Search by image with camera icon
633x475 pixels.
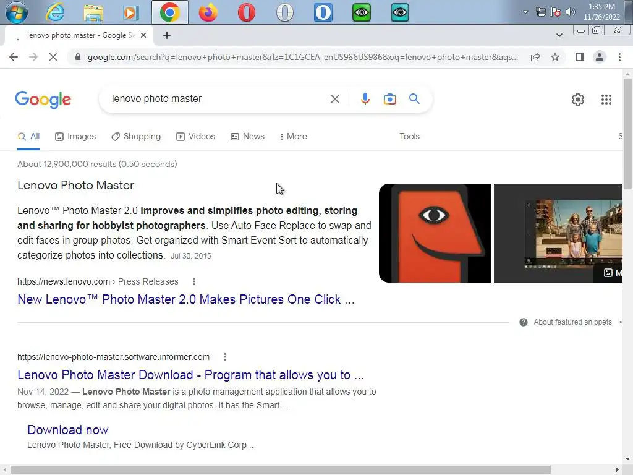pos(389,99)
